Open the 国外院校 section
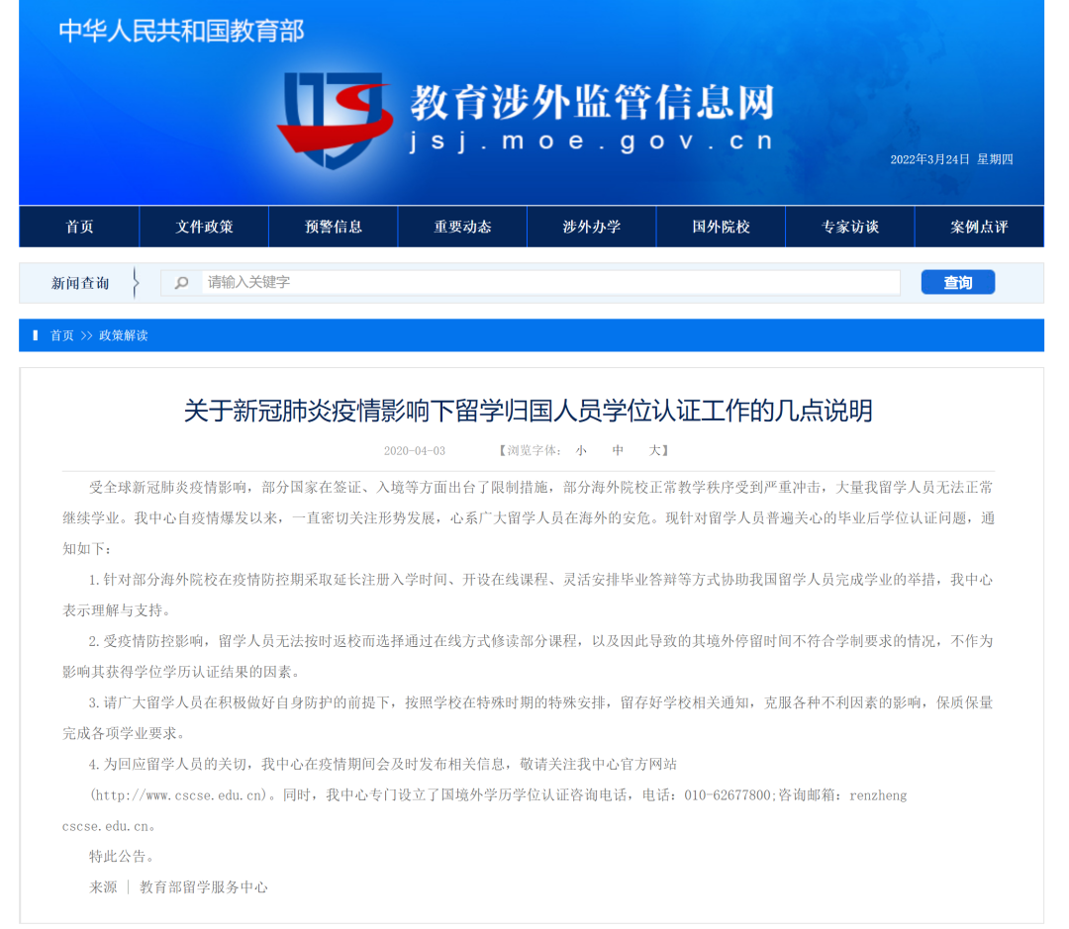This screenshot has width=1069, height=929. 721,227
